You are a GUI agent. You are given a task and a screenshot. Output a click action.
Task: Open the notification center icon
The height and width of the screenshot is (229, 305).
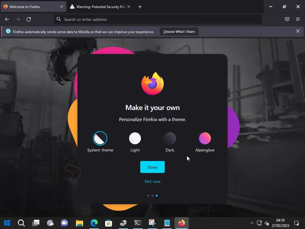click(x=296, y=223)
